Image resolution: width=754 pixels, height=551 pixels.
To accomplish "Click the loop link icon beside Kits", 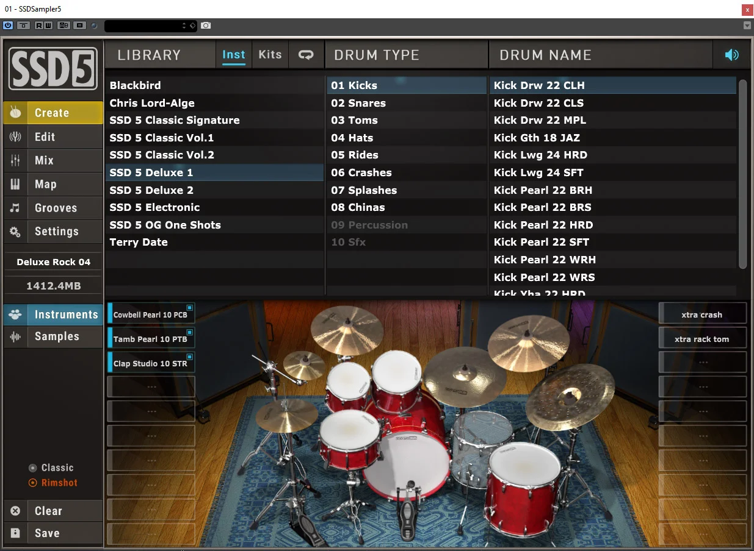I will 306,55.
